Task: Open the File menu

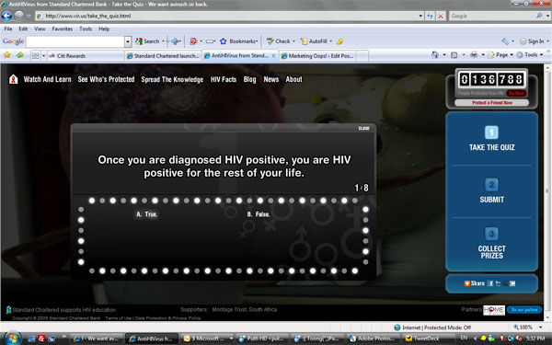Action: pyautogui.click(x=8, y=29)
